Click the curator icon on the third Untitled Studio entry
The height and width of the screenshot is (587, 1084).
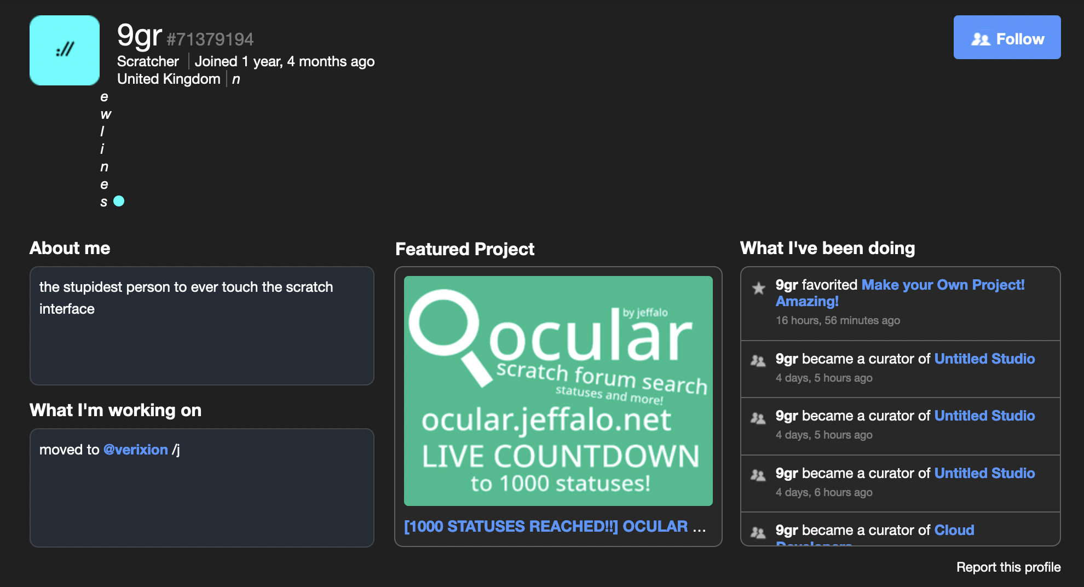tap(759, 475)
